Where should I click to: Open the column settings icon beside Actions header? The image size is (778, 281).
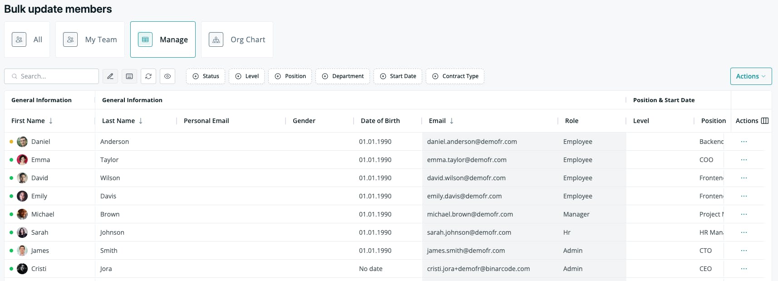click(765, 121)
